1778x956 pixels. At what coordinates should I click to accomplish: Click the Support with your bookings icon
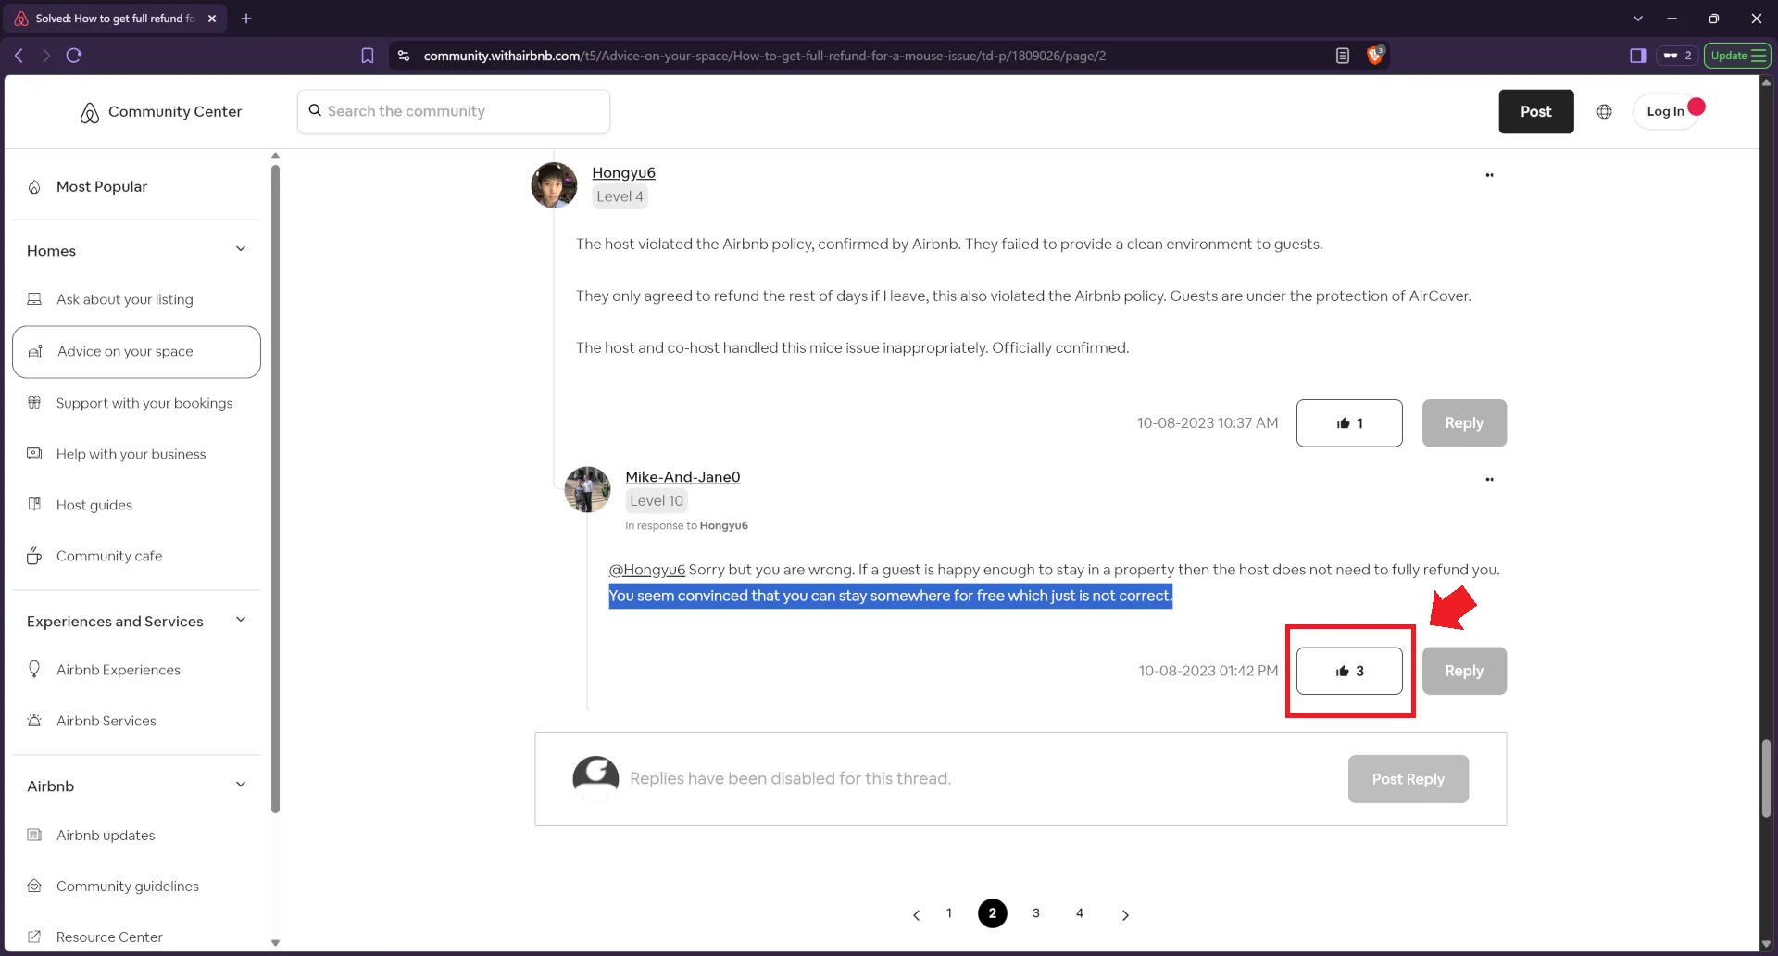point(34,403)
